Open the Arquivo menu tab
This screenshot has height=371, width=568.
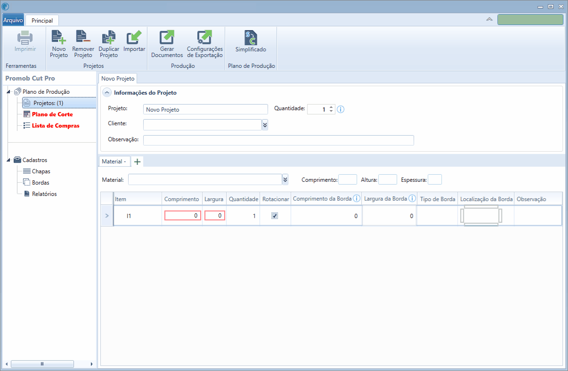13,20
